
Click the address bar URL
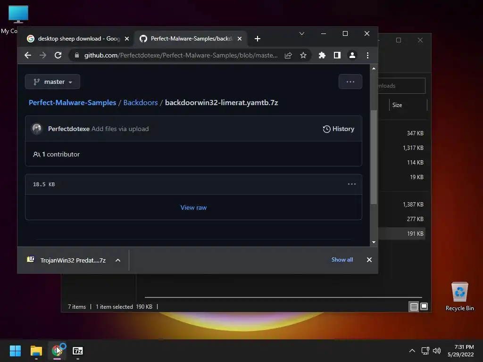[x=181, y=56]
